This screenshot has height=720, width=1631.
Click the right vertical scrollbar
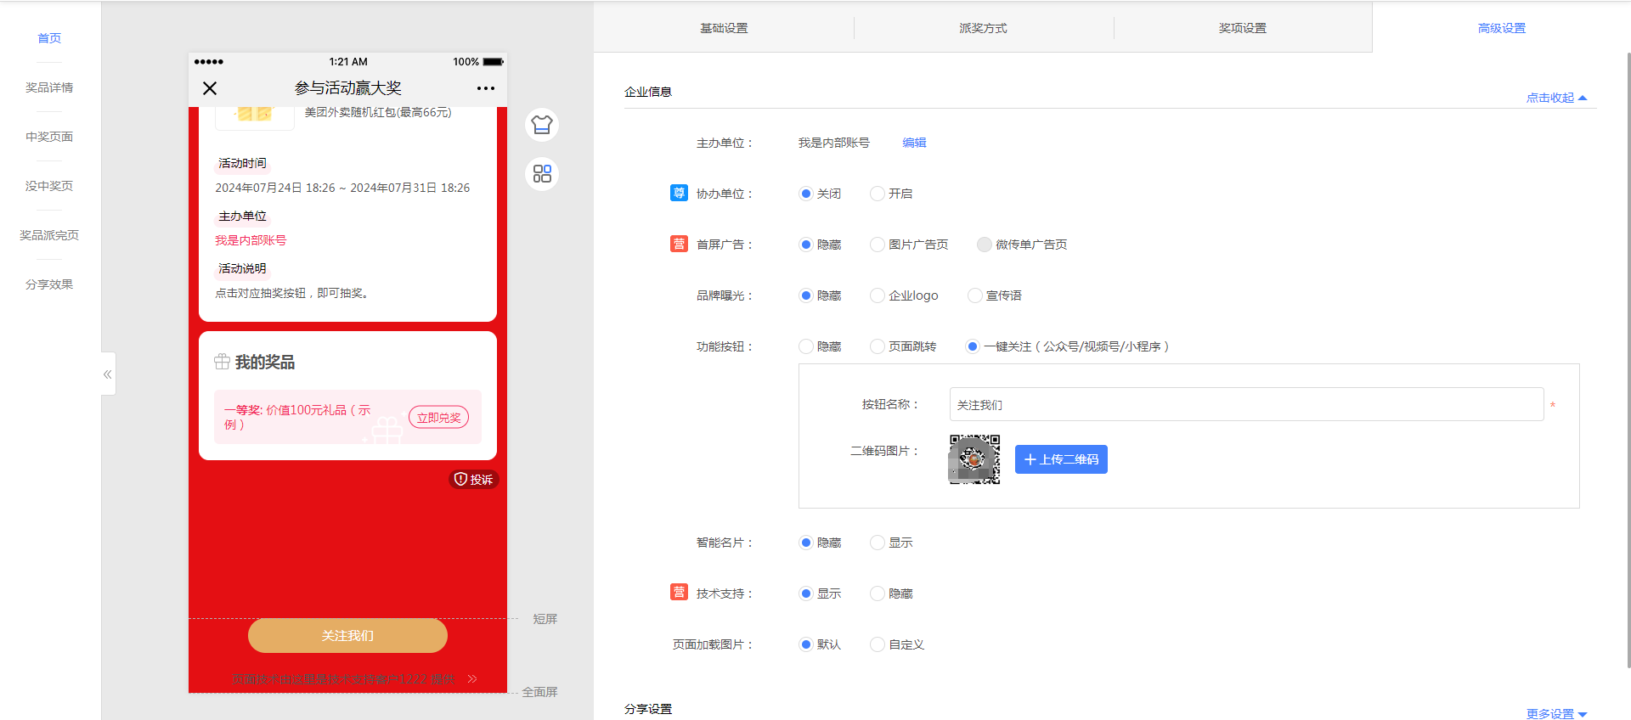[x=1628, y=361]
